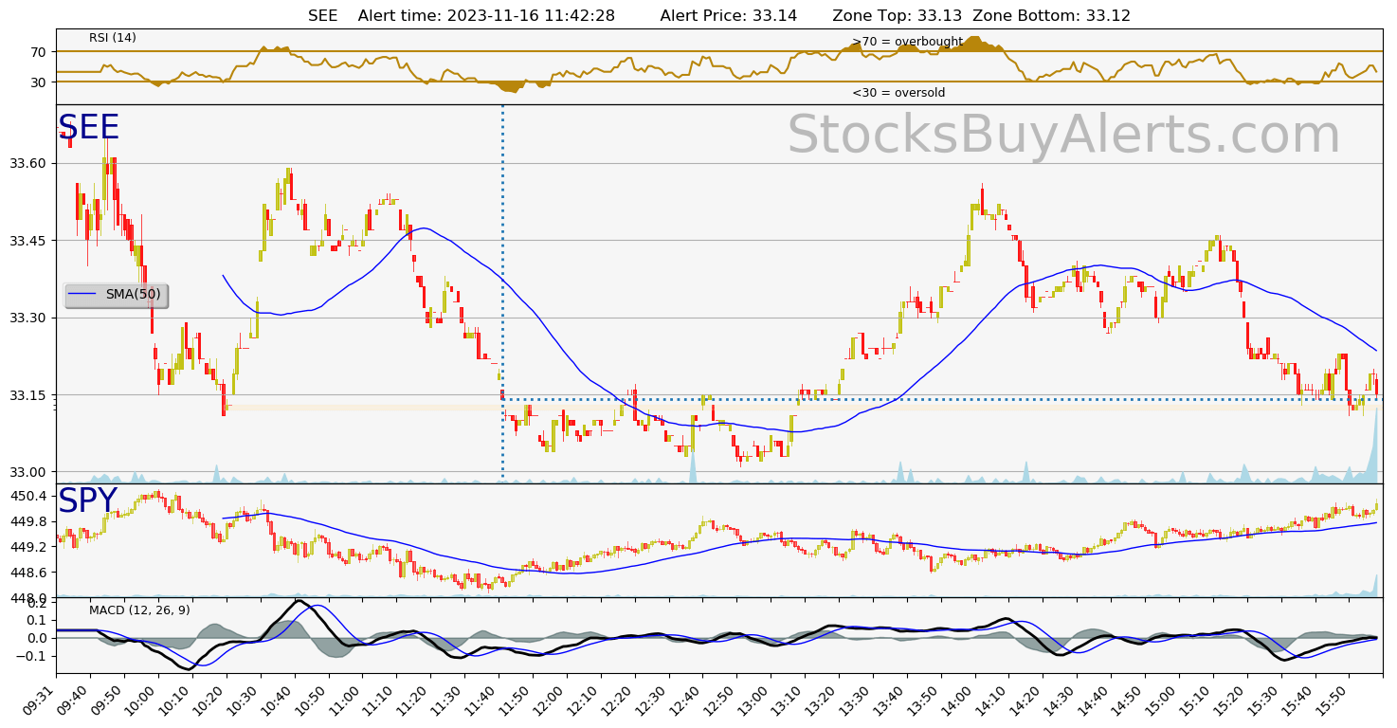Viewport: 1397px width, 728px height.
Task: Click the SMA(50) legend box
Action: click(116, 295)
